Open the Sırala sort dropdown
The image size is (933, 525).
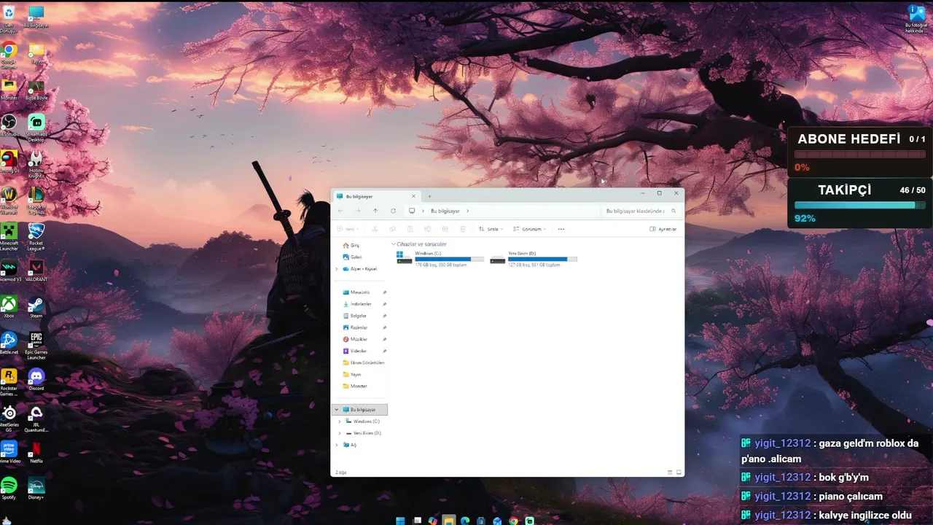click(x=491, y=229)
